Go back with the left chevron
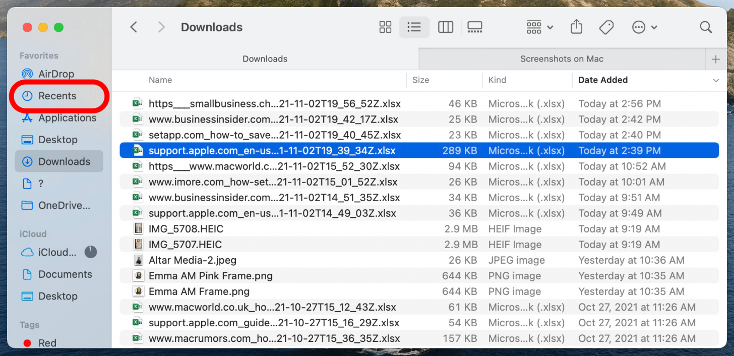 point(134,27)
